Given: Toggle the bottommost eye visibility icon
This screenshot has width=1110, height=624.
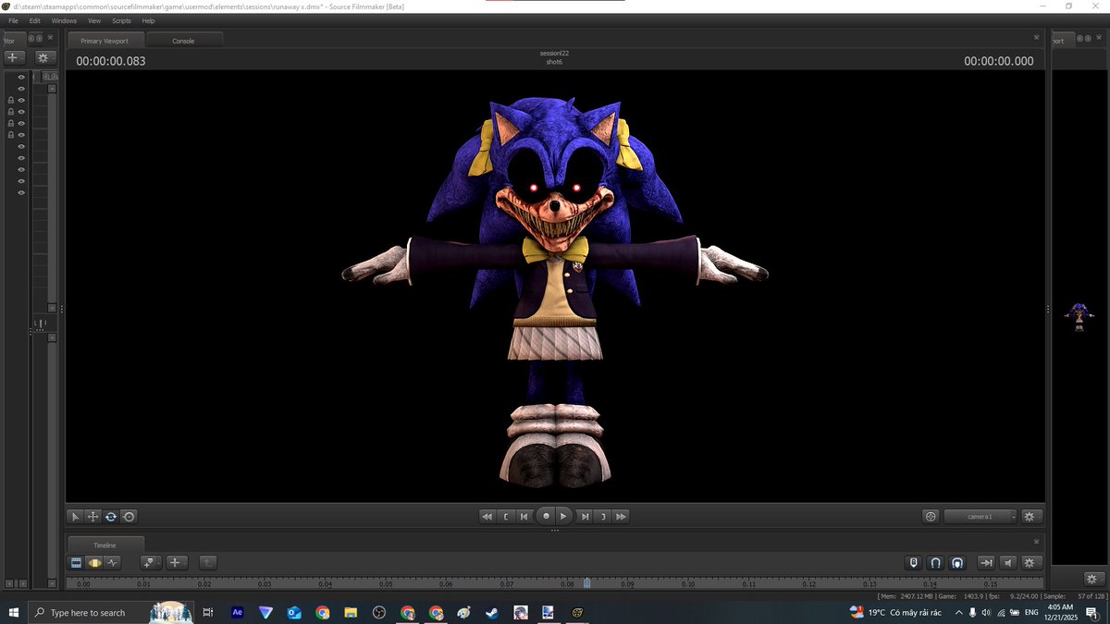Looking at the screenshot, I should 20,192.
